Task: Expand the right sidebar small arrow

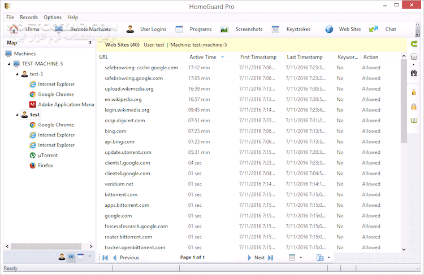Action: pyautogui.click(x=413, y=64)
